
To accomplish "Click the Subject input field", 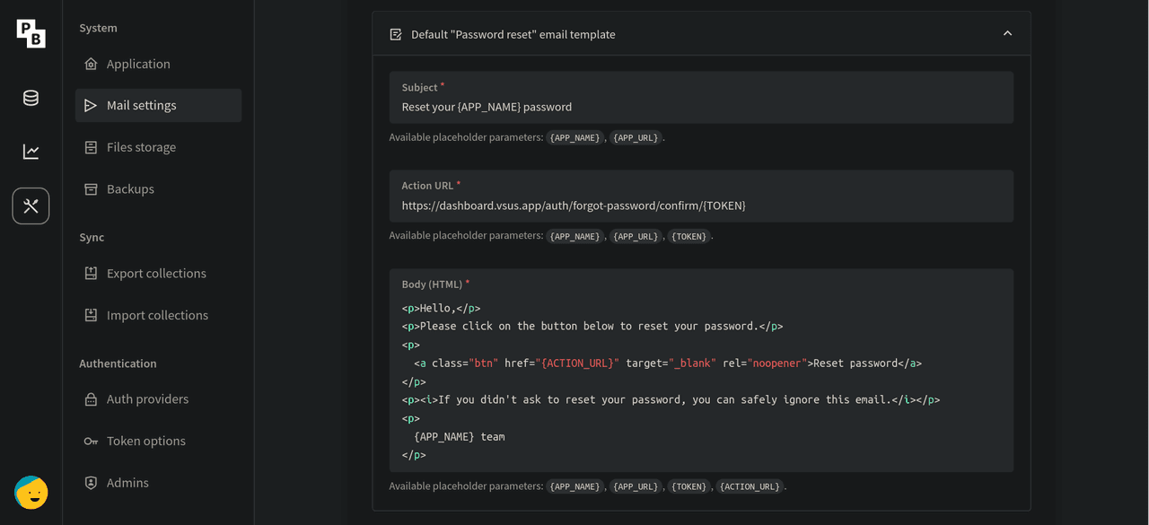I will [x=700, y=107].
